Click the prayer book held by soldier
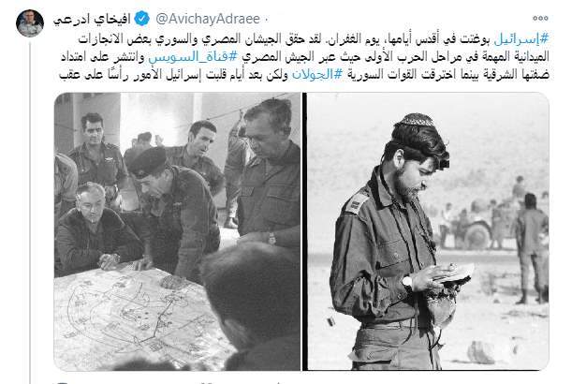The width and height of the screenshot is (572, 384). point(458,273)
